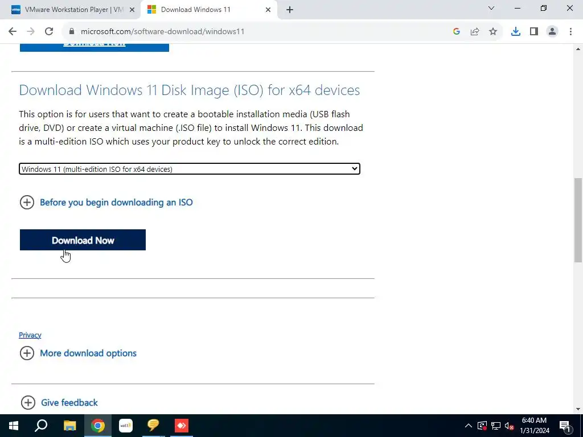
Task: Open the Windows 11 multi-edition ISO dropdown
Action: point(190,168)
